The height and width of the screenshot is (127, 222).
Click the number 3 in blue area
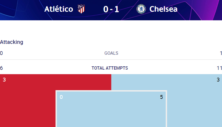pyautogui.click(x=218, y=80)
